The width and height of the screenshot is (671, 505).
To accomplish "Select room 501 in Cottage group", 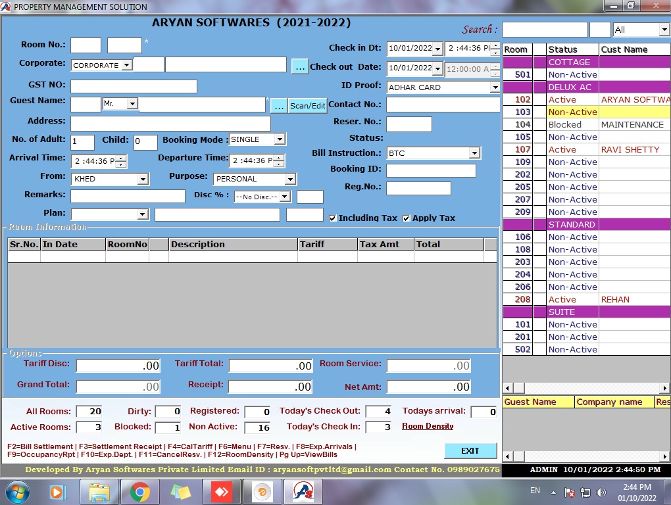I will [587, 74].
